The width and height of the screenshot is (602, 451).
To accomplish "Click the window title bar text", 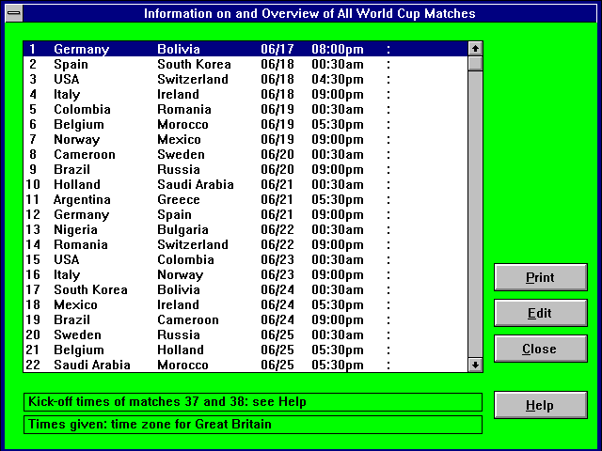I will [x=309, y=13].
